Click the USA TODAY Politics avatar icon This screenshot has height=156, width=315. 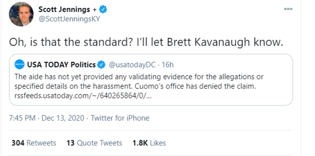pyautogui.click(x=20, y=64)
